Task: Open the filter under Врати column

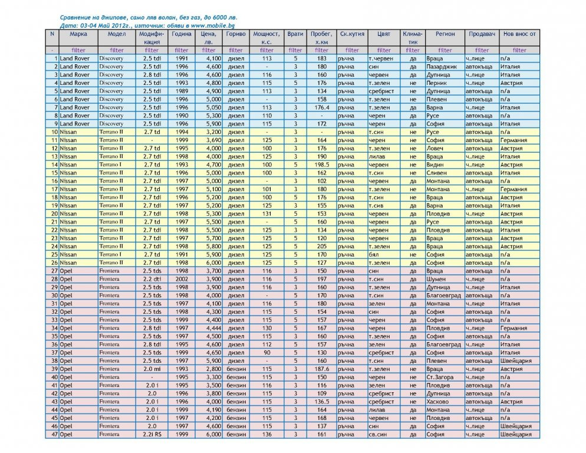Action: [295, 50]
